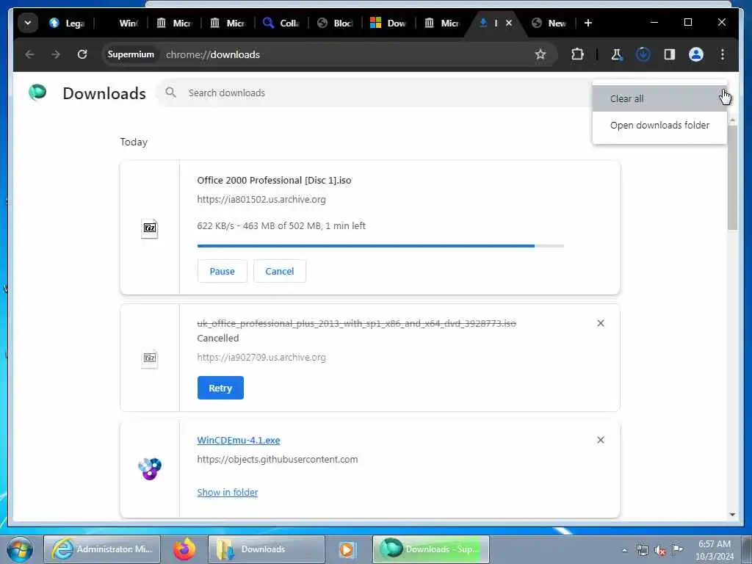Click the ia801502.us.archive.org source URL

coord(261,200)
